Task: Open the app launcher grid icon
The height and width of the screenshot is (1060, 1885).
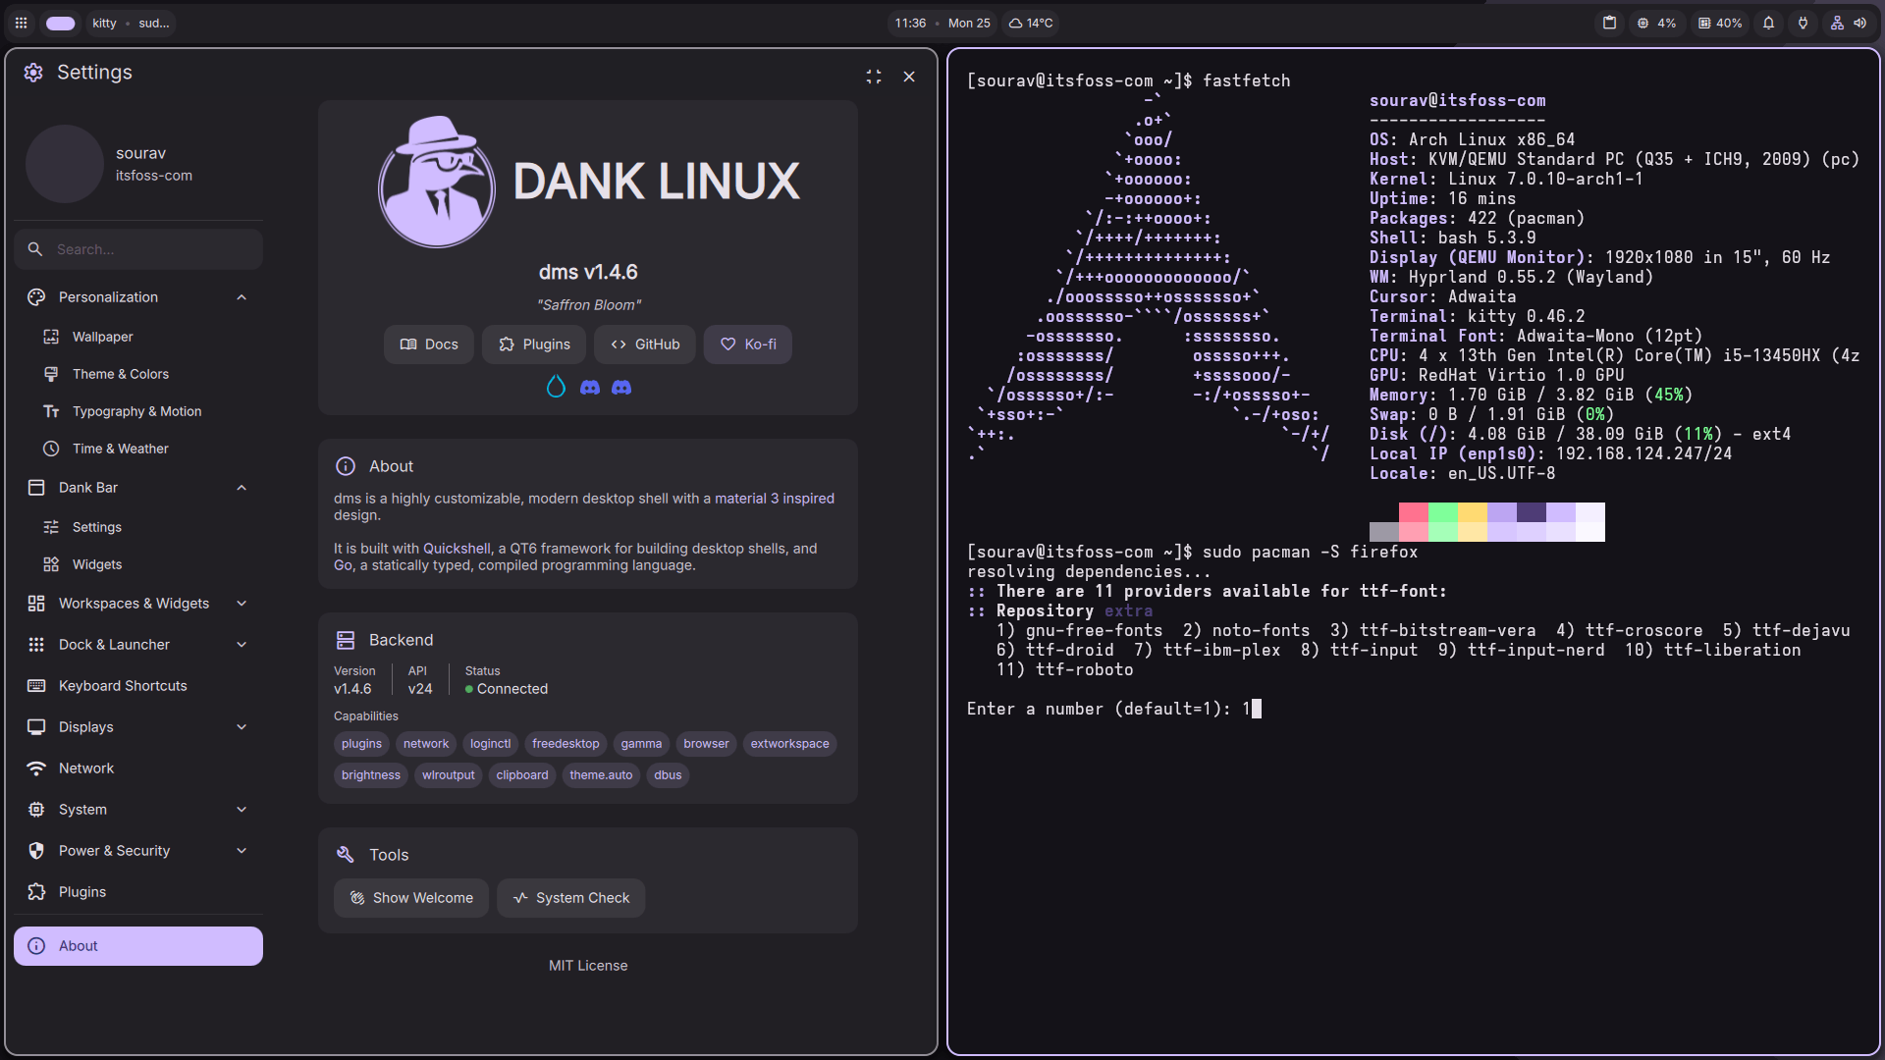Action: click(21, 23)
